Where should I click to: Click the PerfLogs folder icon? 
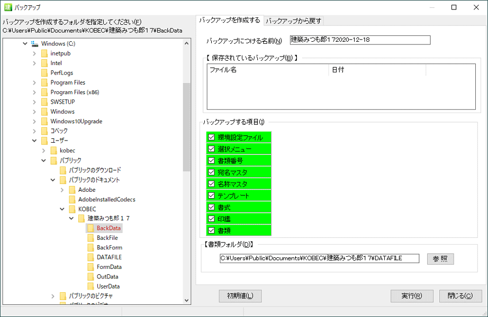click(44, 73)
